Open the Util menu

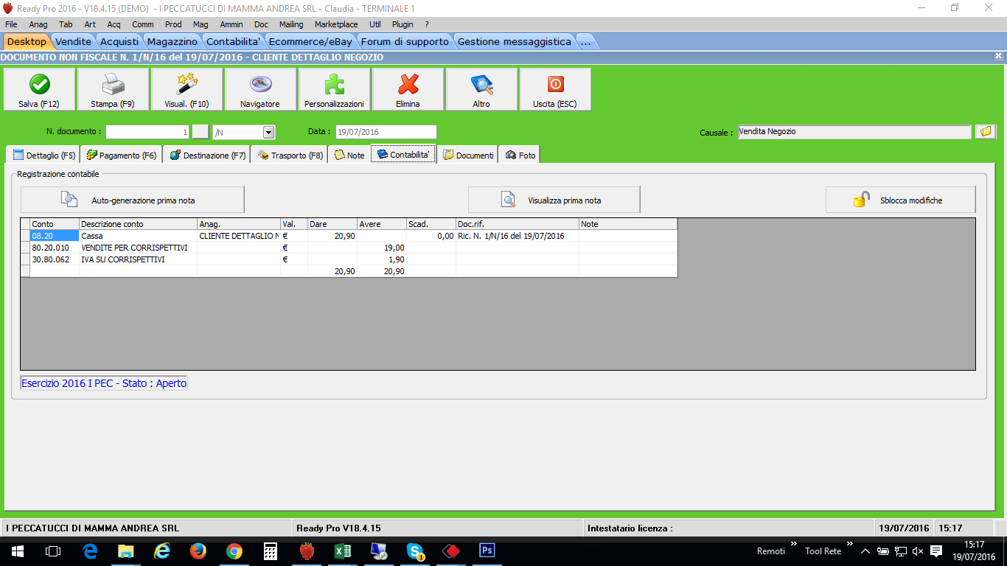coord(375,24)
